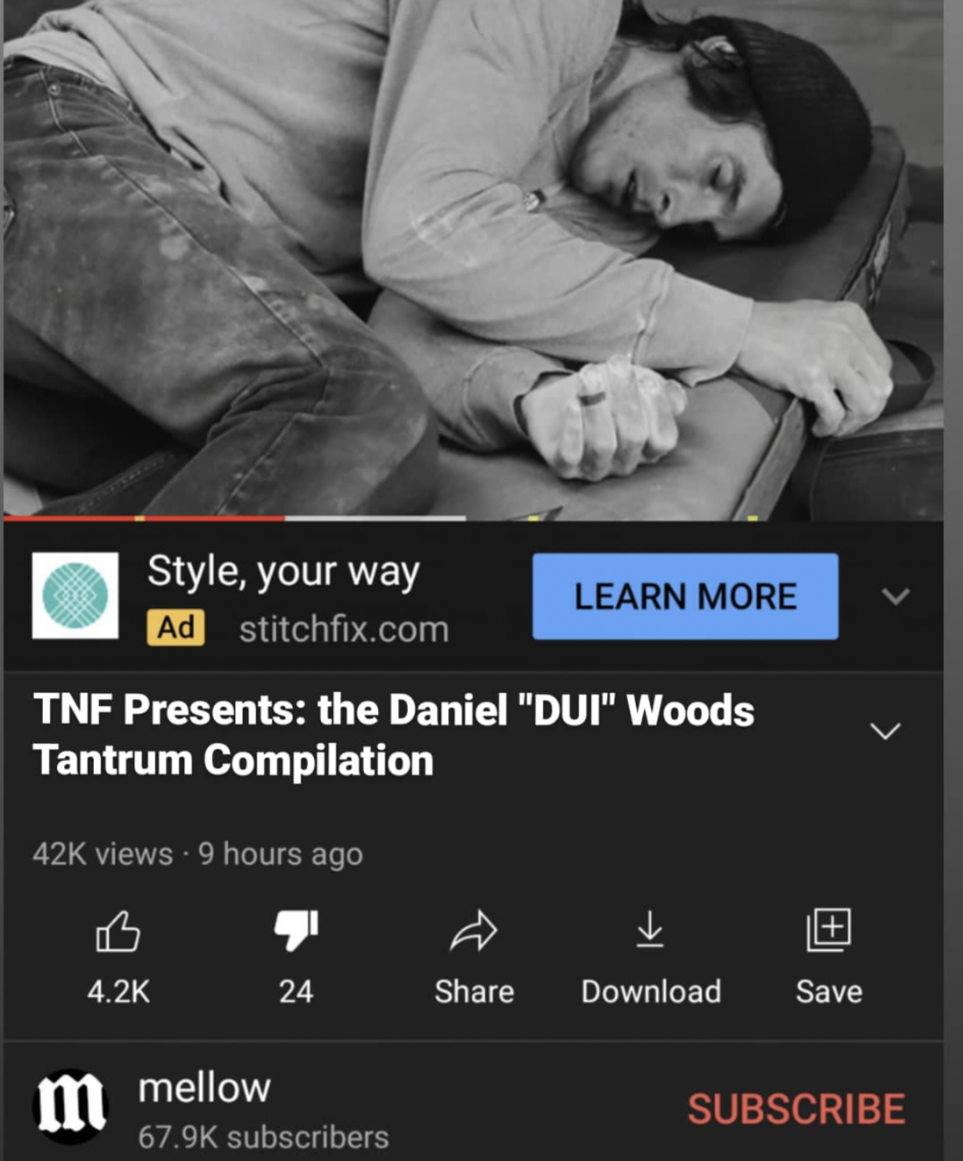Like the video with thumbs up
This screenshot has width=963, height=1161.
(118, 931)
